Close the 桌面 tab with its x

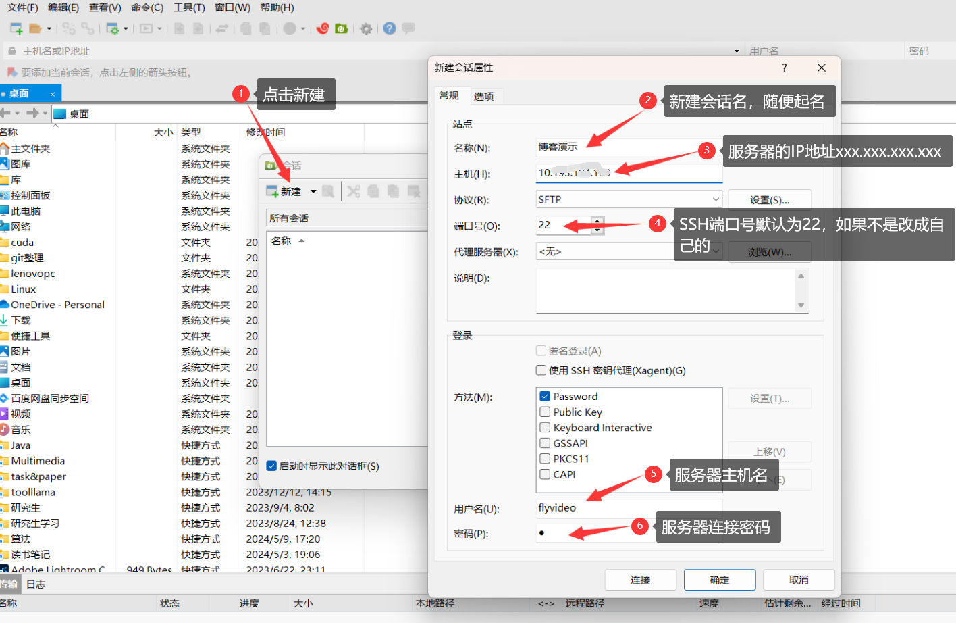point(53,93)
